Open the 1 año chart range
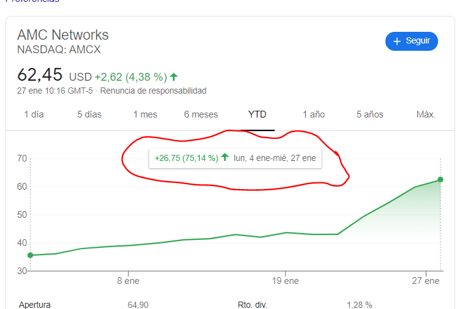This screenshot has width=468, height=309. click(314, 114)
